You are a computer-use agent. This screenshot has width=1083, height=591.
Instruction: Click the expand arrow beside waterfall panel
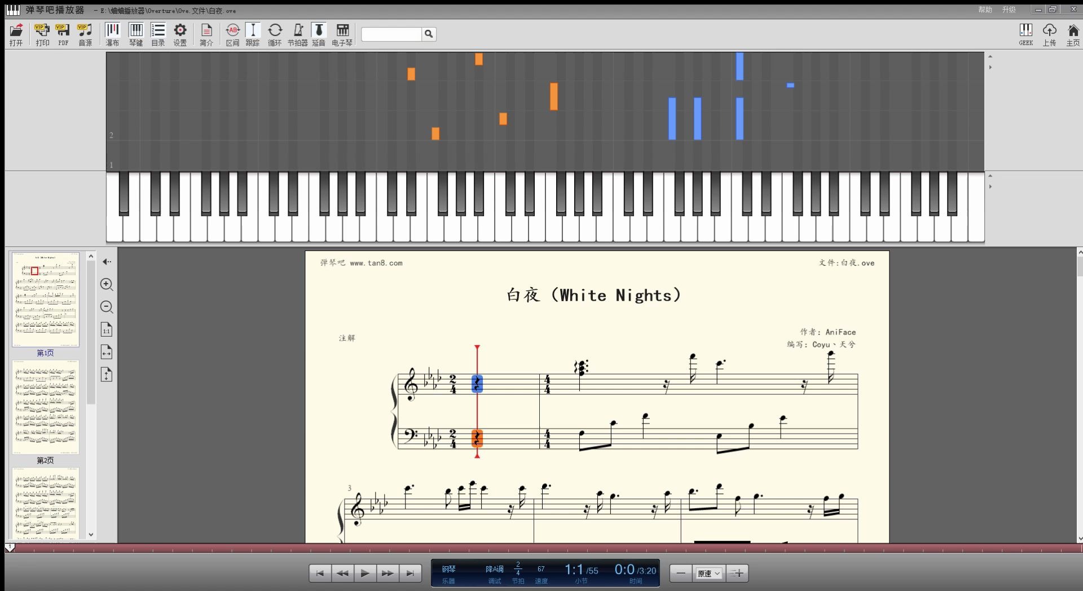tap(990, 67)
